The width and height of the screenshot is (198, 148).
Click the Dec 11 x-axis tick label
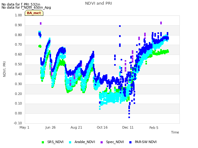(x=128, y=127)
